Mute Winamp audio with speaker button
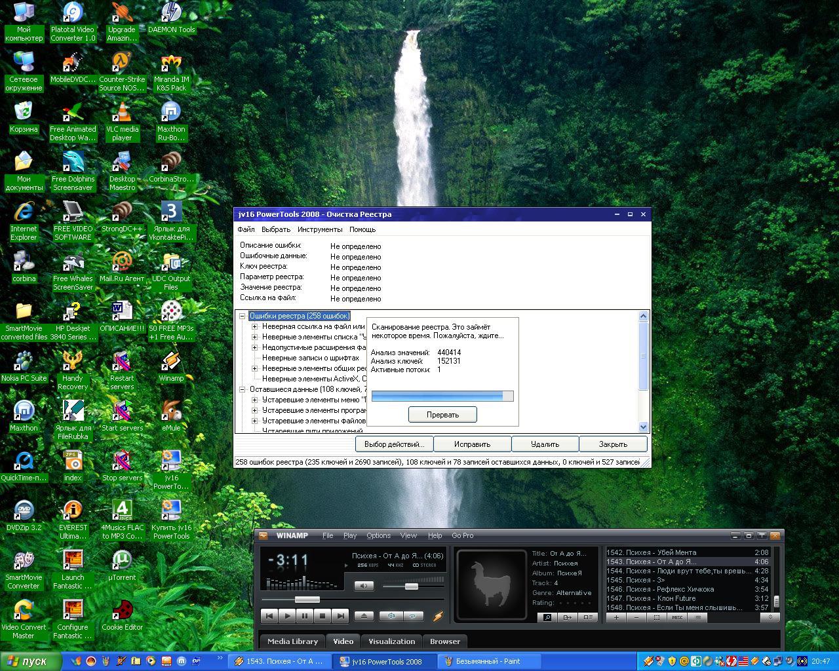Image resolution: width=839 pixels, height=671 pixels. 364,586
